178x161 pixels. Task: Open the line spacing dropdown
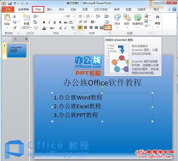coord(98,16)
